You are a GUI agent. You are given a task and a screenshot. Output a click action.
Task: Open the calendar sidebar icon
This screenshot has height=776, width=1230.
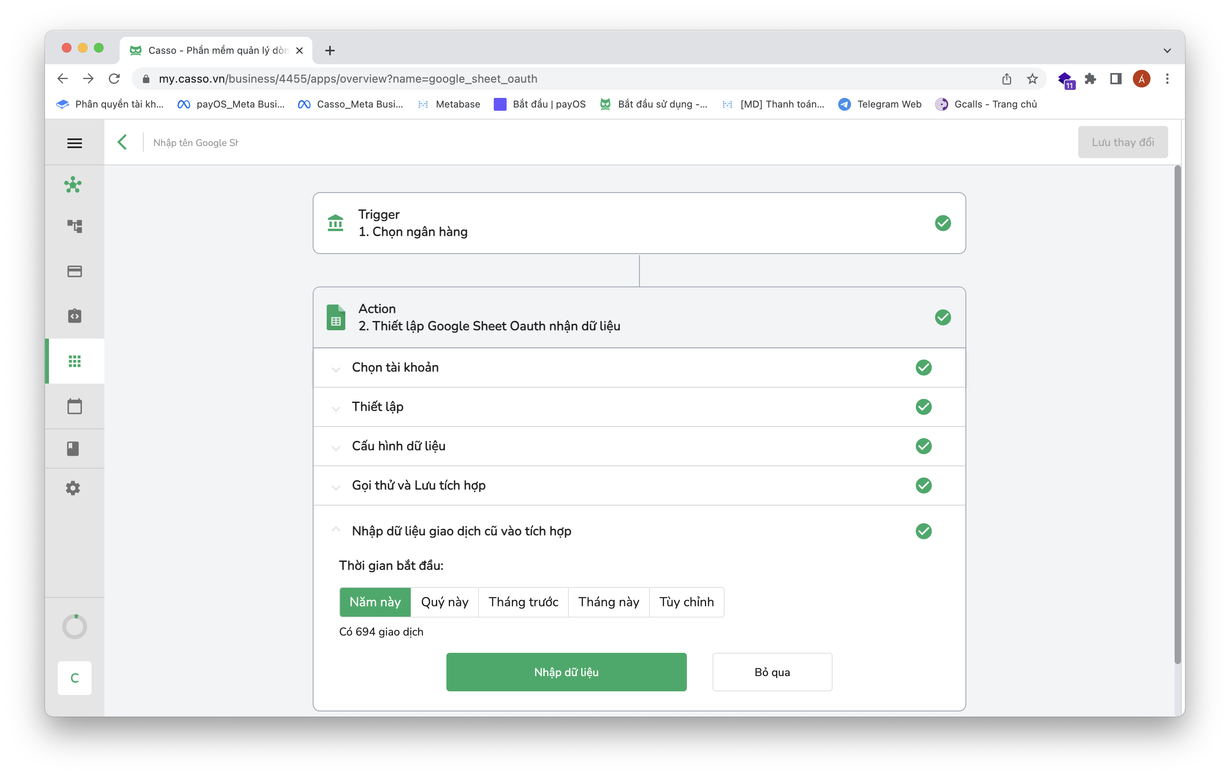[75, 406]
